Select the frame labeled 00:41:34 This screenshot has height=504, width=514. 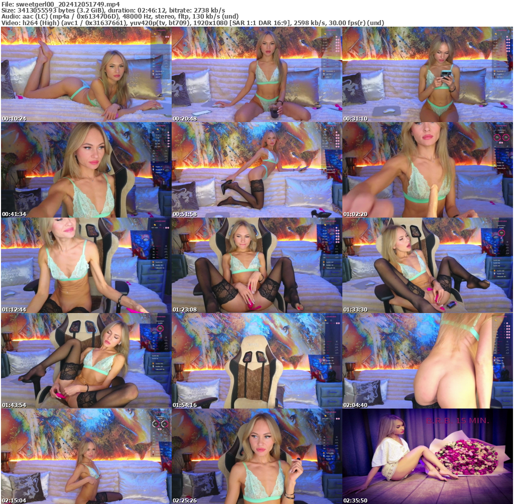pos(85,168)
